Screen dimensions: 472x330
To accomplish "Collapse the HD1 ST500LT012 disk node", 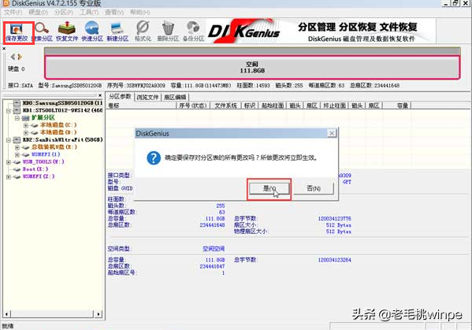I will (x=9, y=111).
